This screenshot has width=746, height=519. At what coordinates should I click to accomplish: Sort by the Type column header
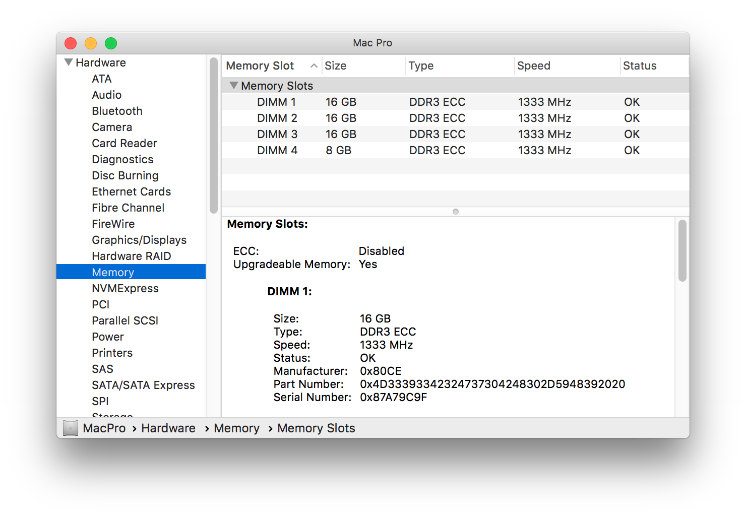(x=460, y=66)
